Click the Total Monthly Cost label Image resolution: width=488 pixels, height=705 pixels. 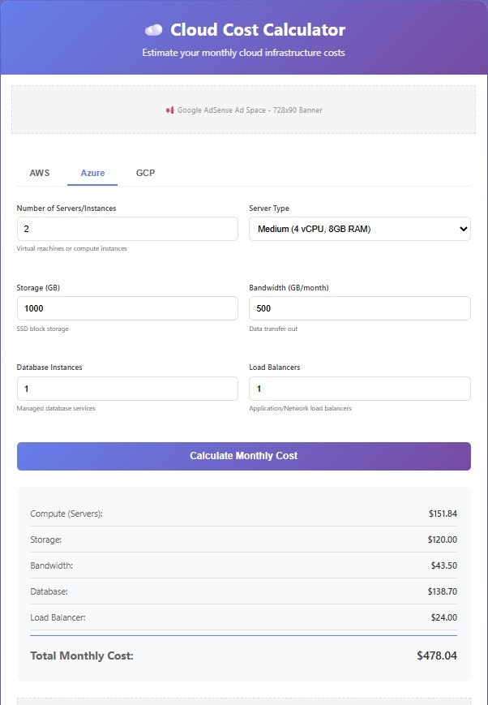pyautogui.click(x=82, y=656)
